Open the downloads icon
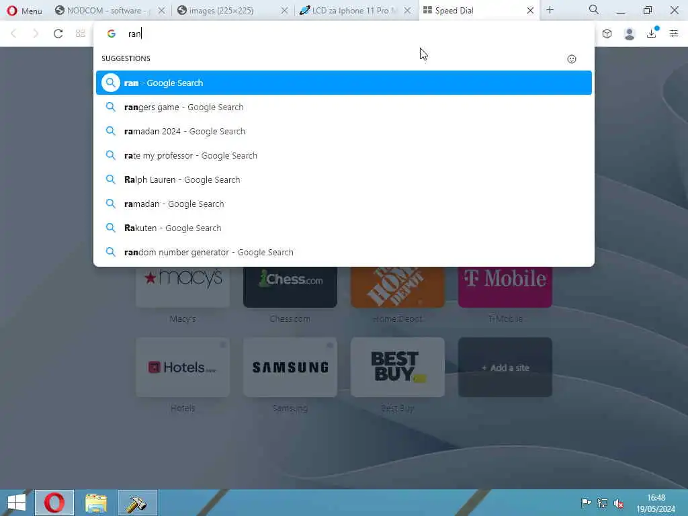688x516 pixels. coord(652,34)
